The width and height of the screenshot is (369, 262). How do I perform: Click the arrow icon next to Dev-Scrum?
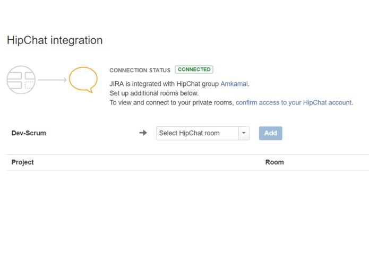tap(143, 133)
